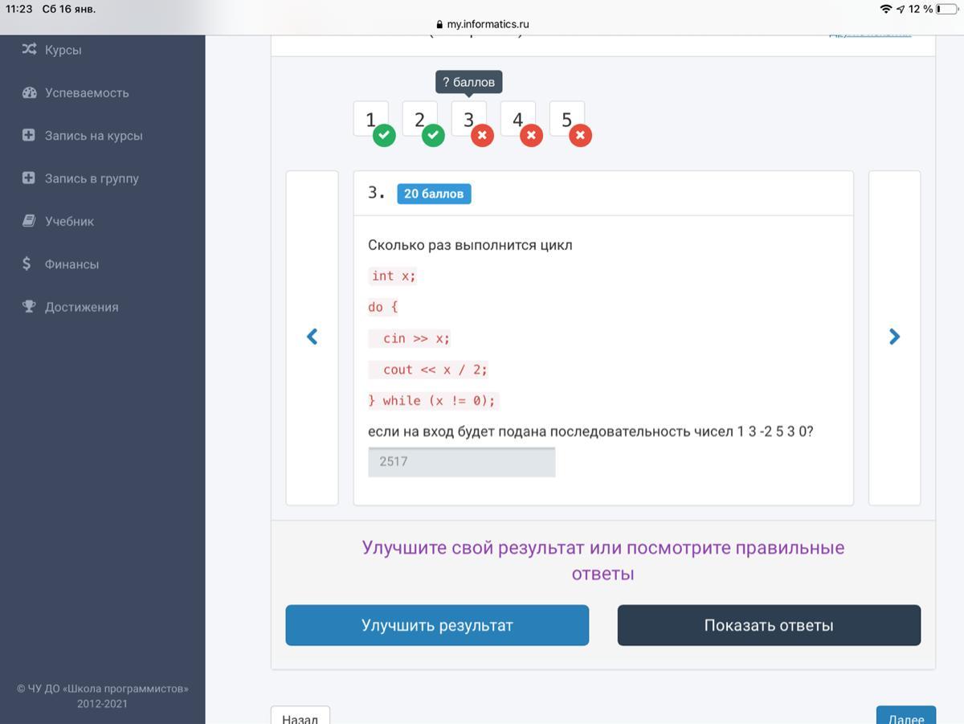Open Запись на курсы menu item

(x=93, y=136)
